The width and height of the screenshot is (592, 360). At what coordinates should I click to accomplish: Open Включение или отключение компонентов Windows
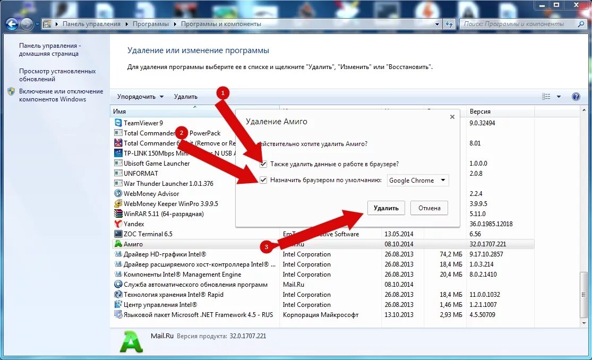click(61, 95)
